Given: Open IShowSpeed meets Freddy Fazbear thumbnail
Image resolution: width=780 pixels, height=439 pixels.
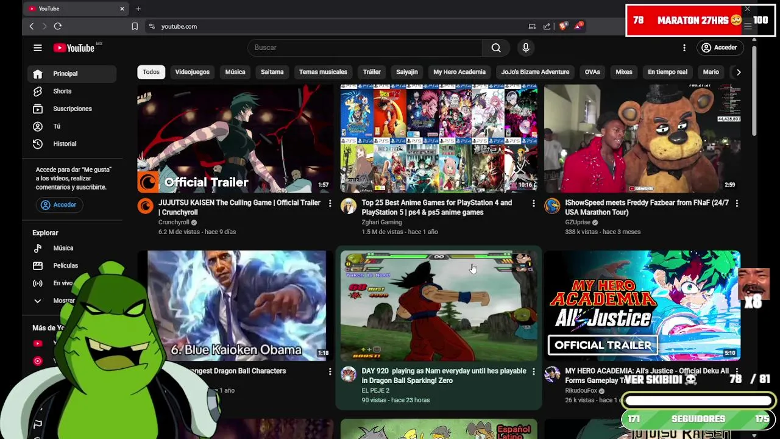Looking at the screenshot, I should coord(642,138).
